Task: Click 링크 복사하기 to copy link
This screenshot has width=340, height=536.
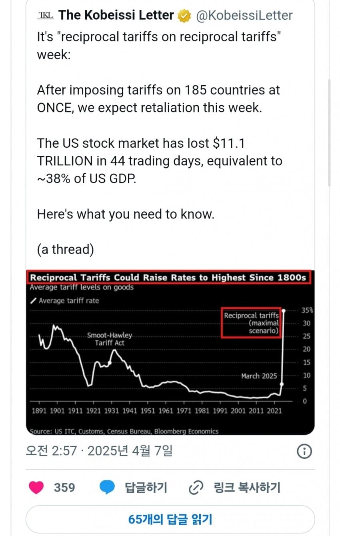Action: (x=247, y=487)
